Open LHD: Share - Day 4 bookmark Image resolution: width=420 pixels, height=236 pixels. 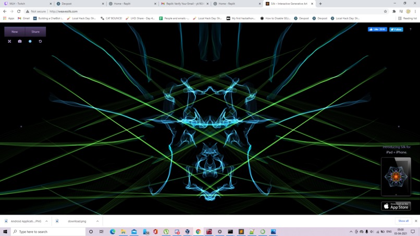pos(140,18)
